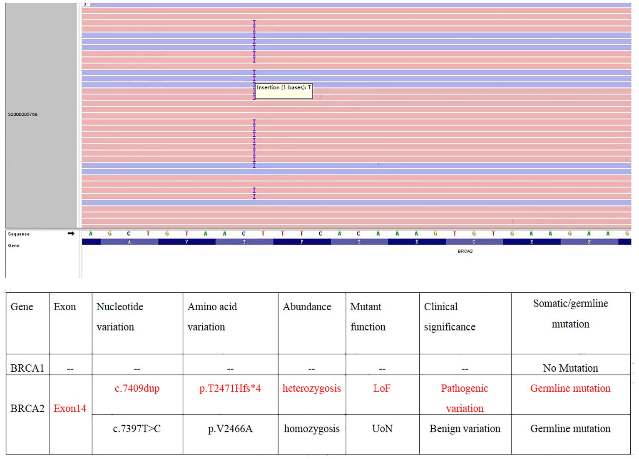Click the Sequence track strand arrow icon
The height and width of the screenshot is (459, 639).
click(x=71, y=234)
